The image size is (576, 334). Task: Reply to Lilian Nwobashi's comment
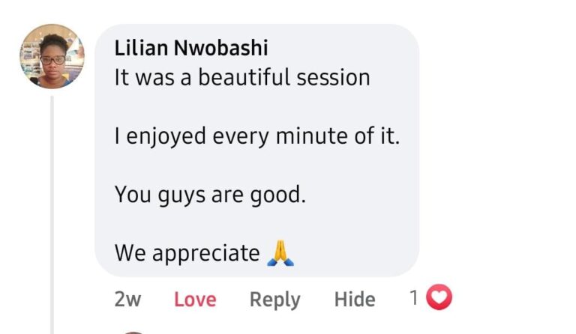click(x=274, y=300)
